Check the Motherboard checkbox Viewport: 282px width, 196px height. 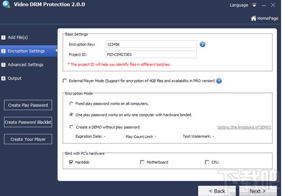pos(142,162)
